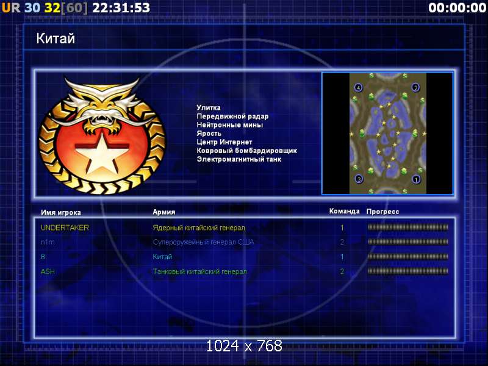This screenshot has width=488, height=366.
Task: Click UNDERTAKER's loading progress bar
Action: (408, 227)
